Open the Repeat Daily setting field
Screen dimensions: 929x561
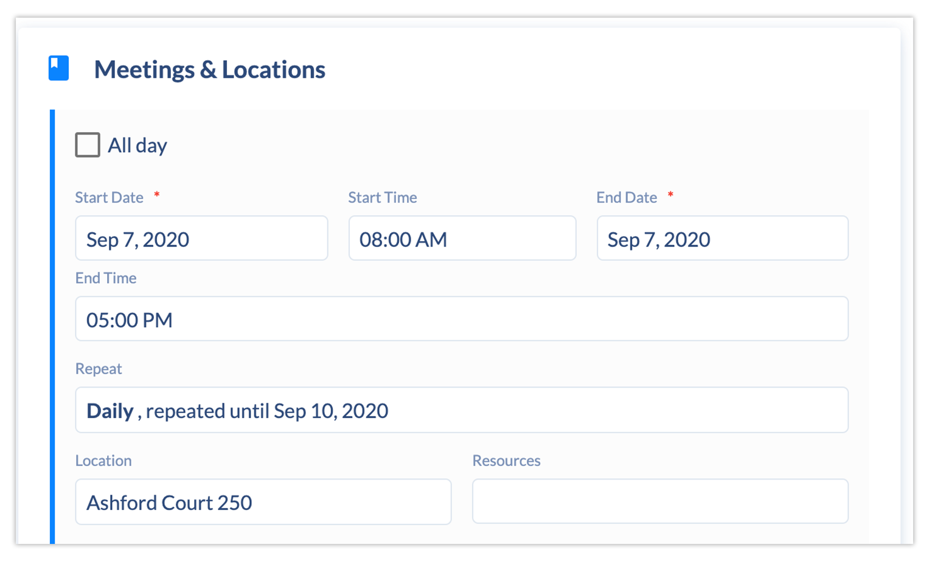coord(461,410)
